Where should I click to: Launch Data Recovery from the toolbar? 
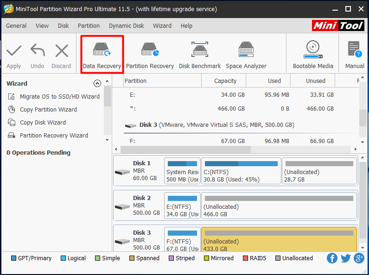coord(102,55)
